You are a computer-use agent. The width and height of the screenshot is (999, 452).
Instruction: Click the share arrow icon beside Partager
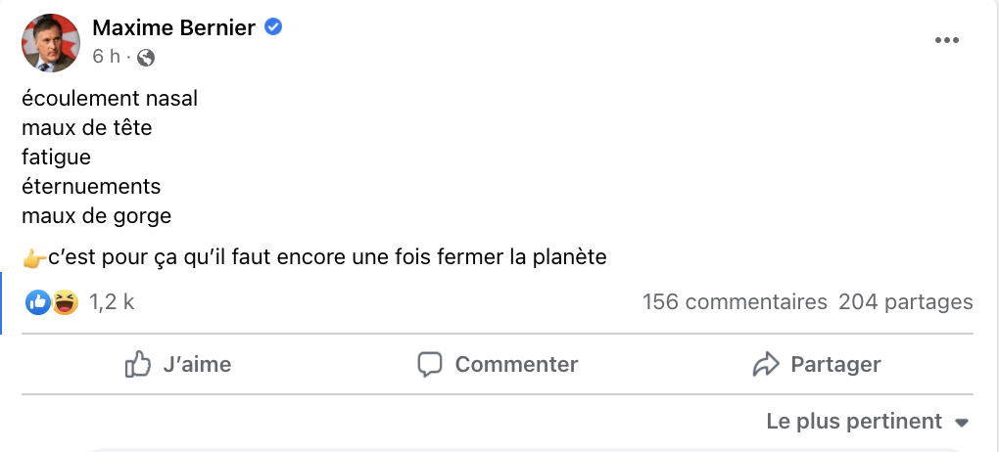pyautogui.click(x=765, y=365)
